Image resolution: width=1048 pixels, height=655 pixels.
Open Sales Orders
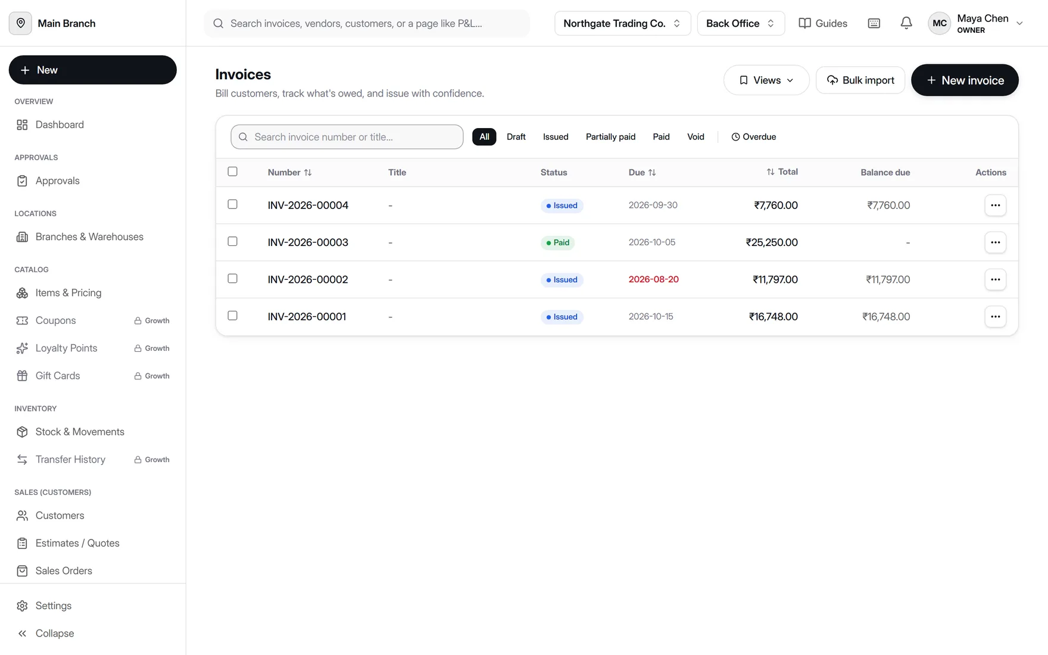[x=93, y=570]
